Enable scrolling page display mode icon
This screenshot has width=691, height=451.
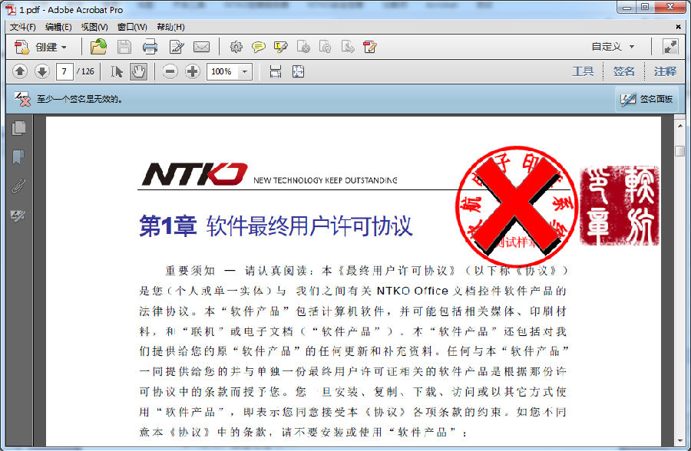(276, 71)
